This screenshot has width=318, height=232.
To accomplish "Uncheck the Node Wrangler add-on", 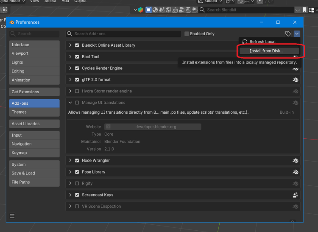I will click(77, 161).
